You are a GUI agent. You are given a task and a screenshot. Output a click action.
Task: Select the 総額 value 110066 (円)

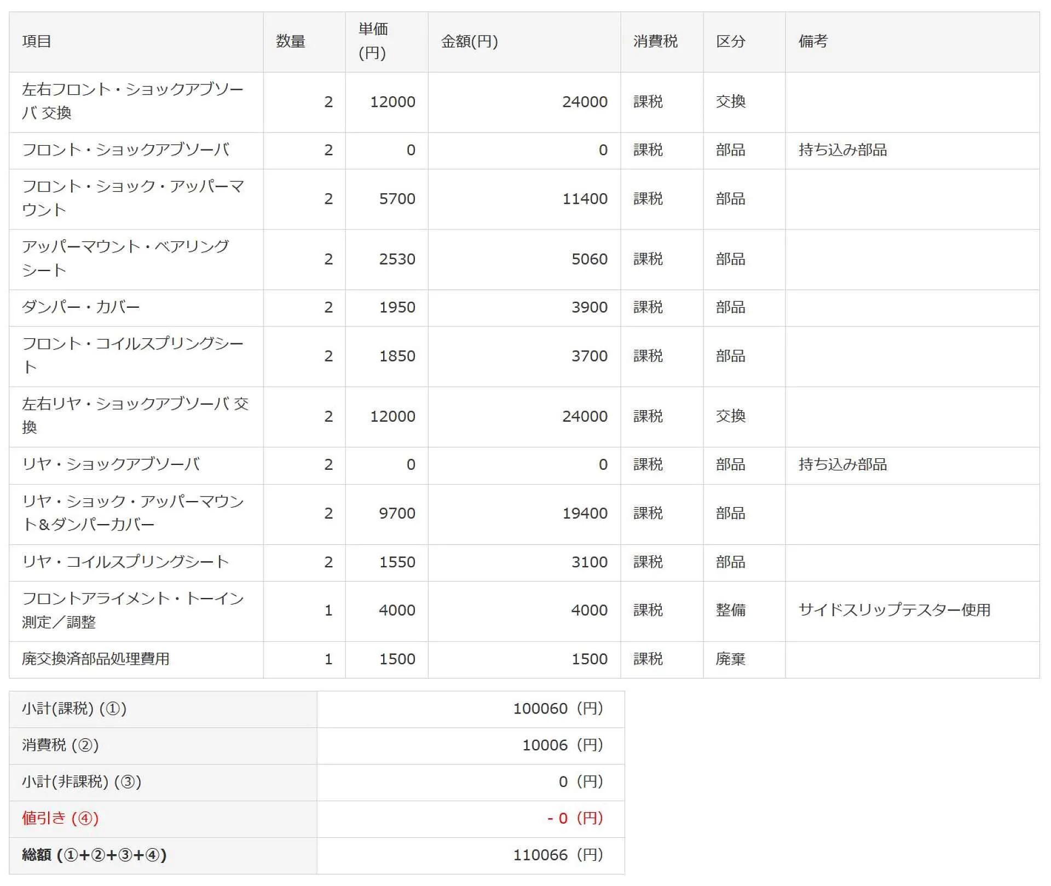coord(557,855)
